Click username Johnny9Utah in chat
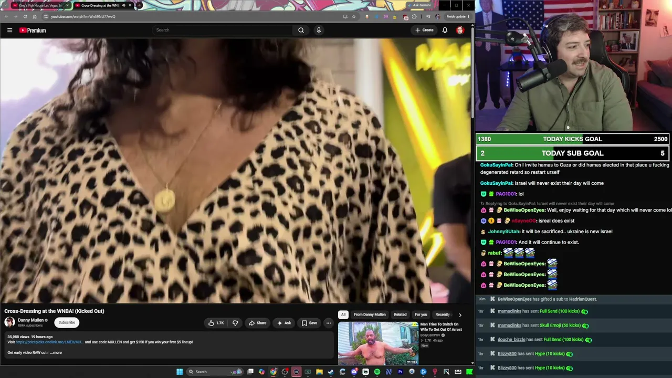 point(503,232)
